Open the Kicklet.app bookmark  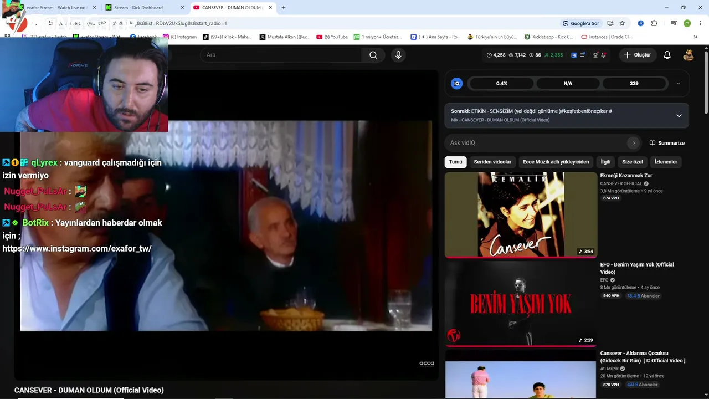[x=549, y=37]
